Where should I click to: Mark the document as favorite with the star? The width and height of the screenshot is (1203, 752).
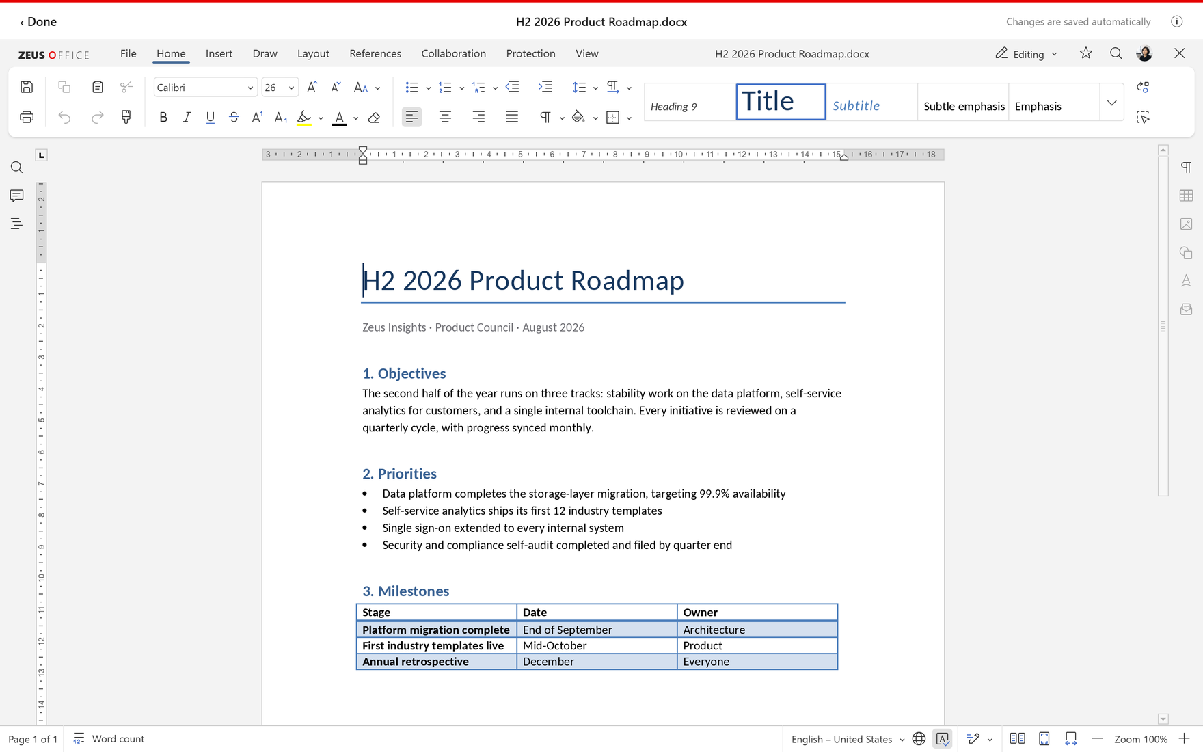tap(1085, 53)
